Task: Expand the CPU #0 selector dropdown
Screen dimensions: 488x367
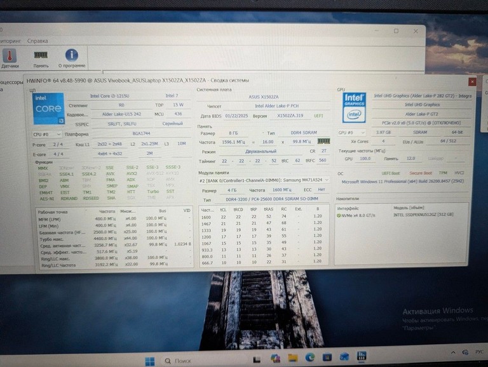Action: (x=46, y=135)
